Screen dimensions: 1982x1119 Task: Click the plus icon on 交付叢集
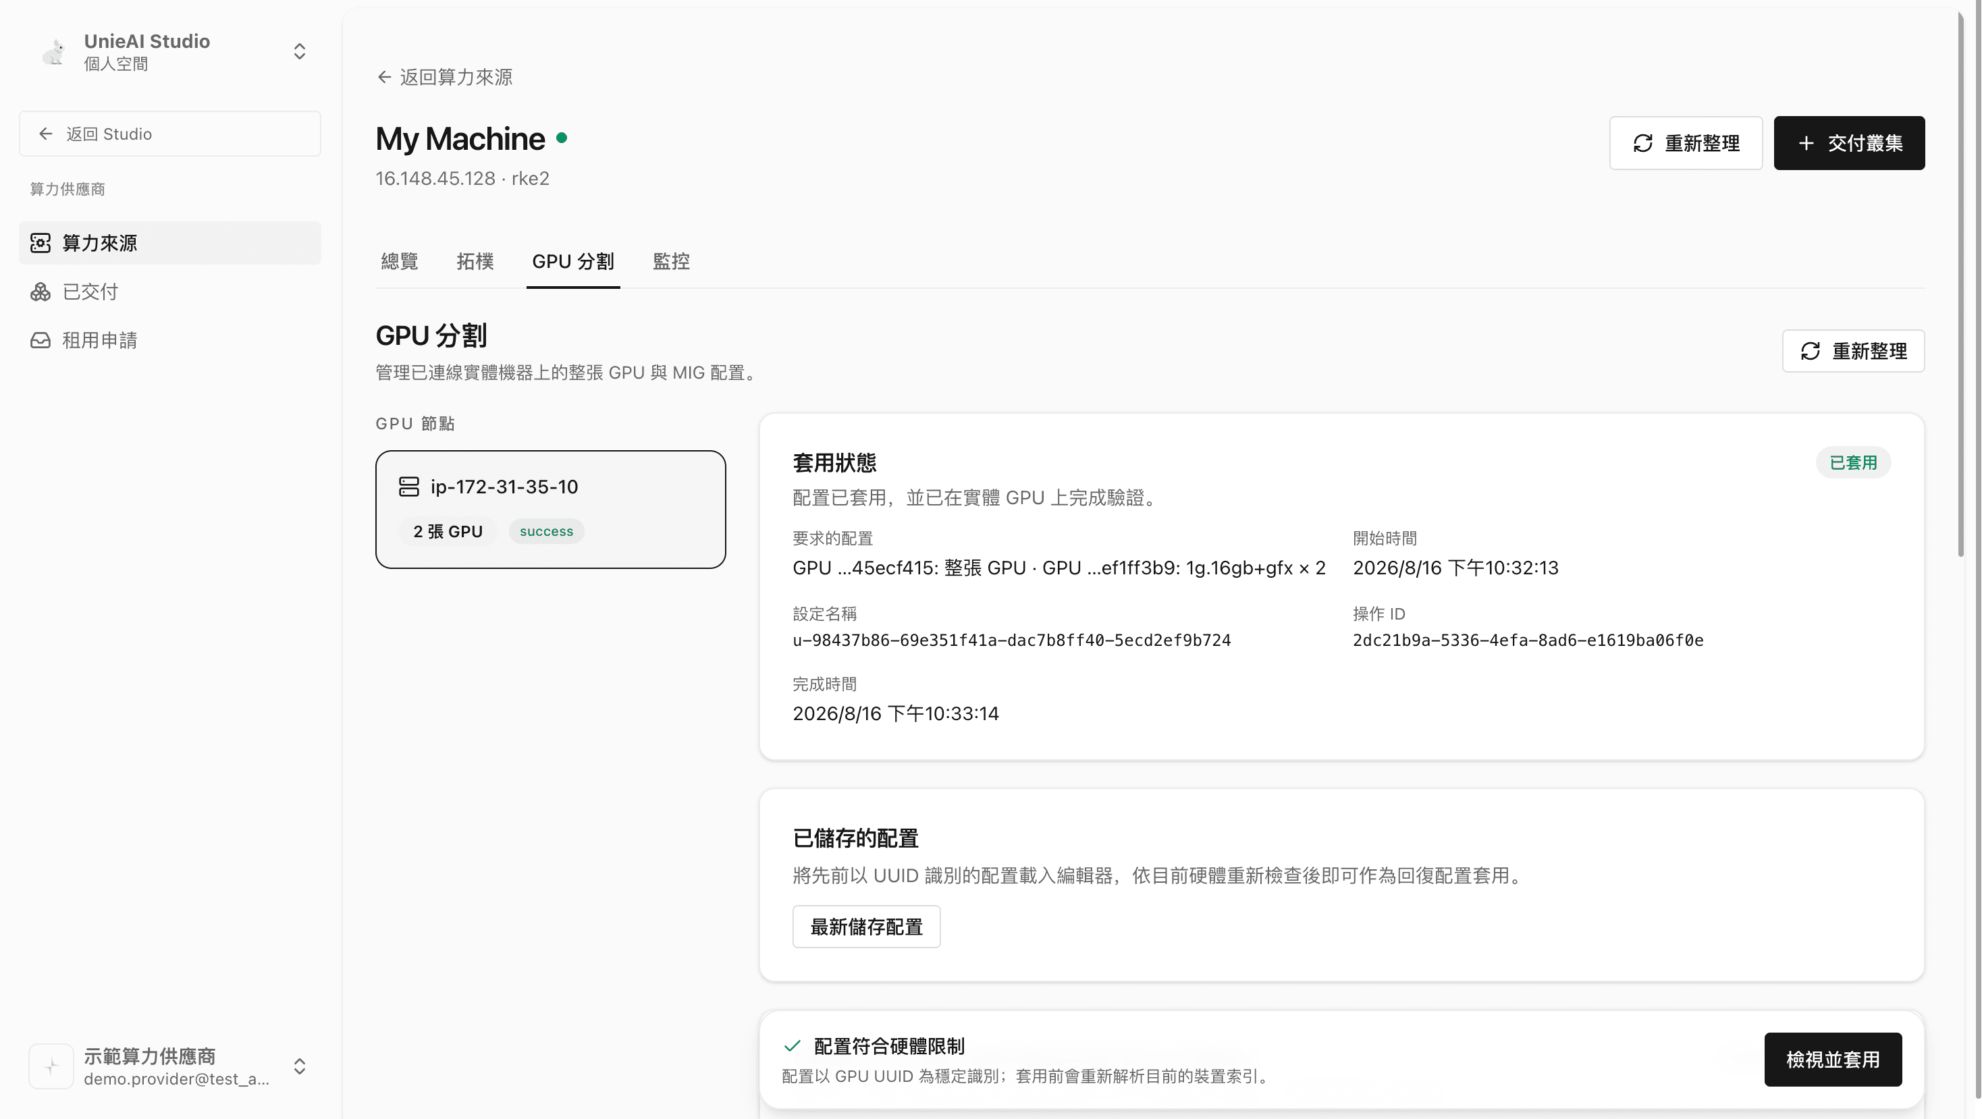pos(1806,143)
